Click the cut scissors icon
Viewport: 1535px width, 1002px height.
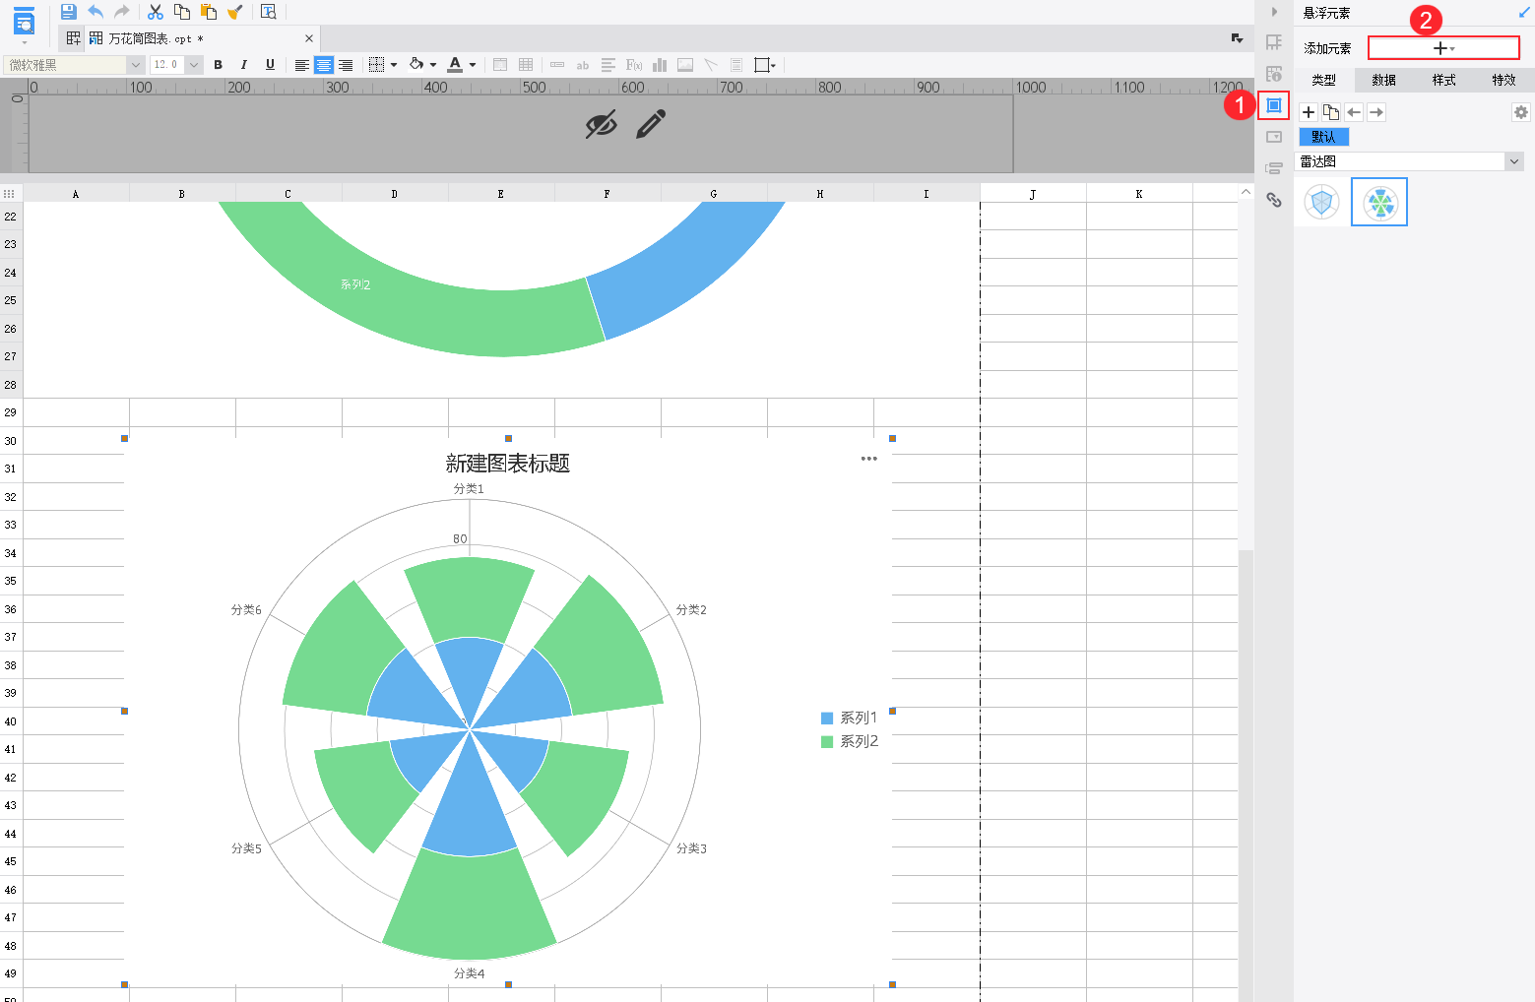pos(156,12)
